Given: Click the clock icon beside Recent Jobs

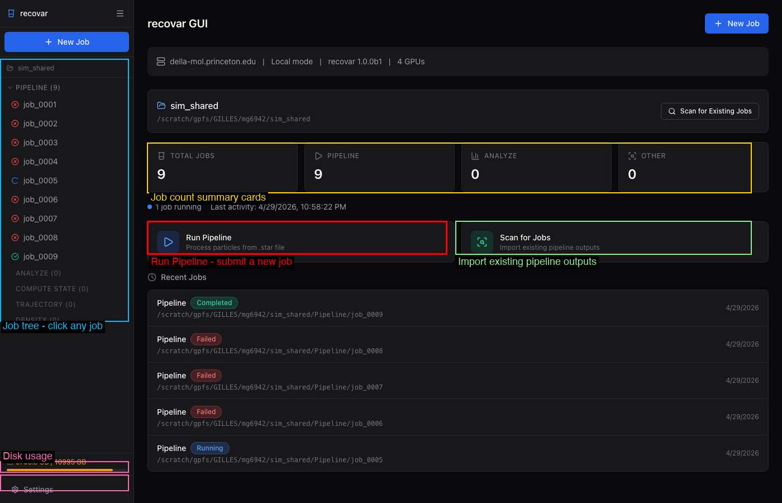Looking at the screenshot, I should 152,277.
